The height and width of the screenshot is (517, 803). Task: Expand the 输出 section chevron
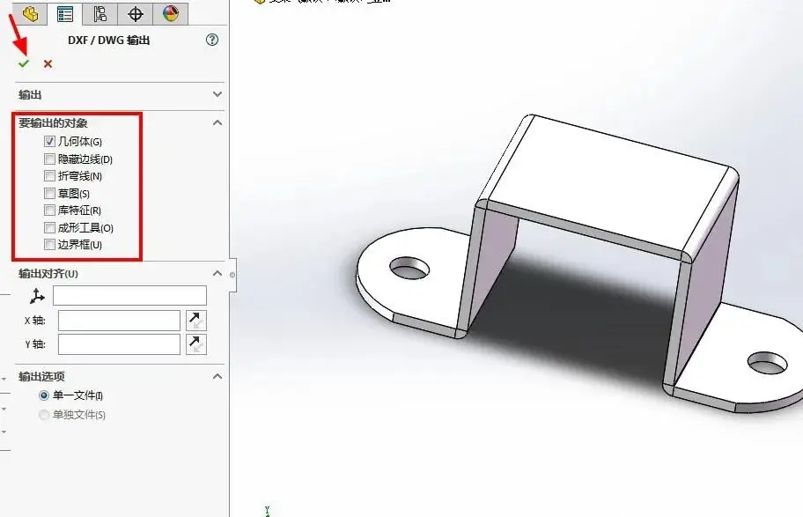(x=217, y=94)
